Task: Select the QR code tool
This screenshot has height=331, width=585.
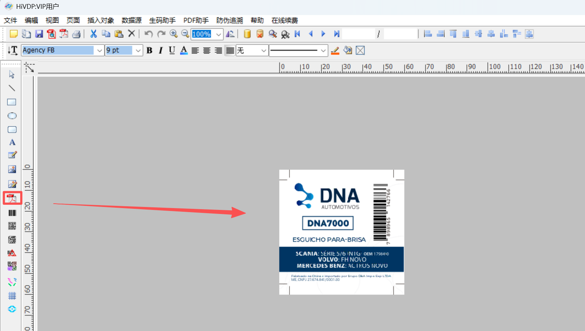Action: pos(12,226)
